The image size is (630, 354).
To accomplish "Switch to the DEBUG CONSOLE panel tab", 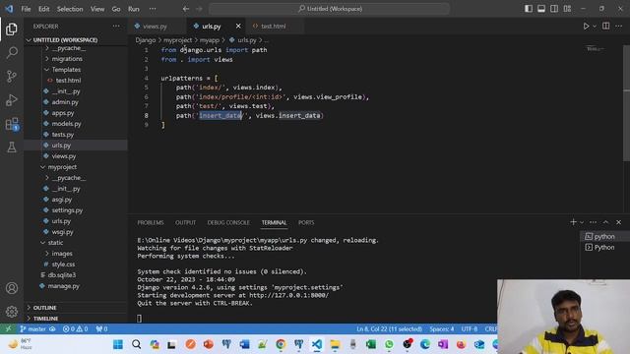I will tap(228, 222).
